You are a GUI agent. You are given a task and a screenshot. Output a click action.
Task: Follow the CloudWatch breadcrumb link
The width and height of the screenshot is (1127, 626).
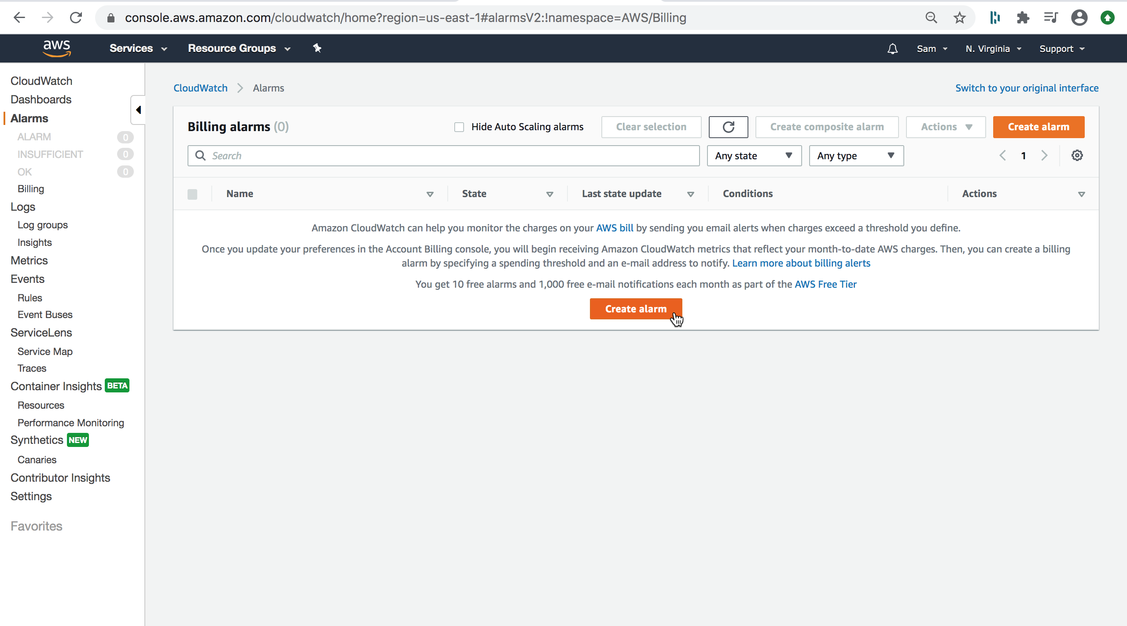click(200, 88)
